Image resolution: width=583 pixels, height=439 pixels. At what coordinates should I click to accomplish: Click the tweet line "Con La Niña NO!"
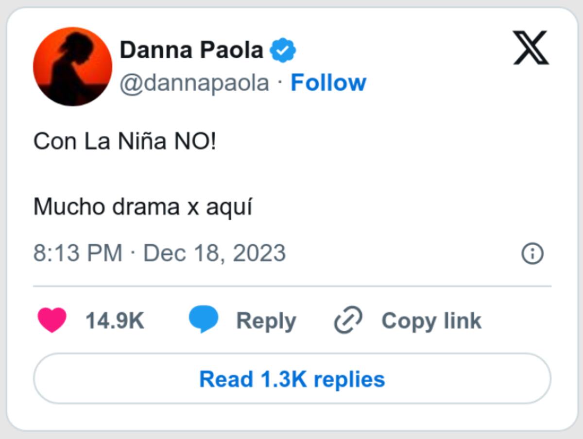point(124,141)
